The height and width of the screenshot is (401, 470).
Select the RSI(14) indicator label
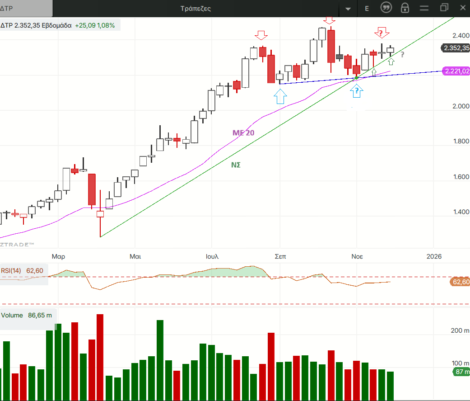(x=23, y=271)
